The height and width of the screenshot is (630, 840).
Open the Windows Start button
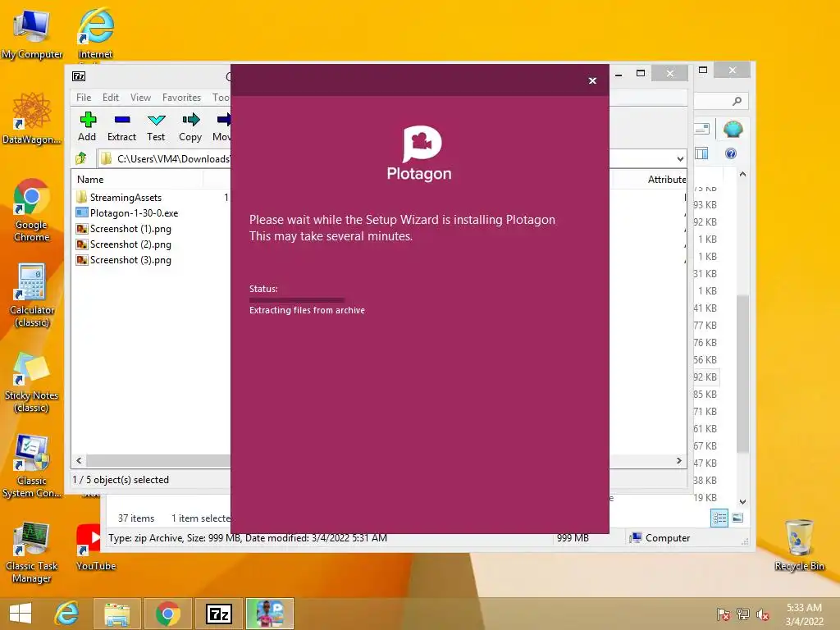pos(21,614)
